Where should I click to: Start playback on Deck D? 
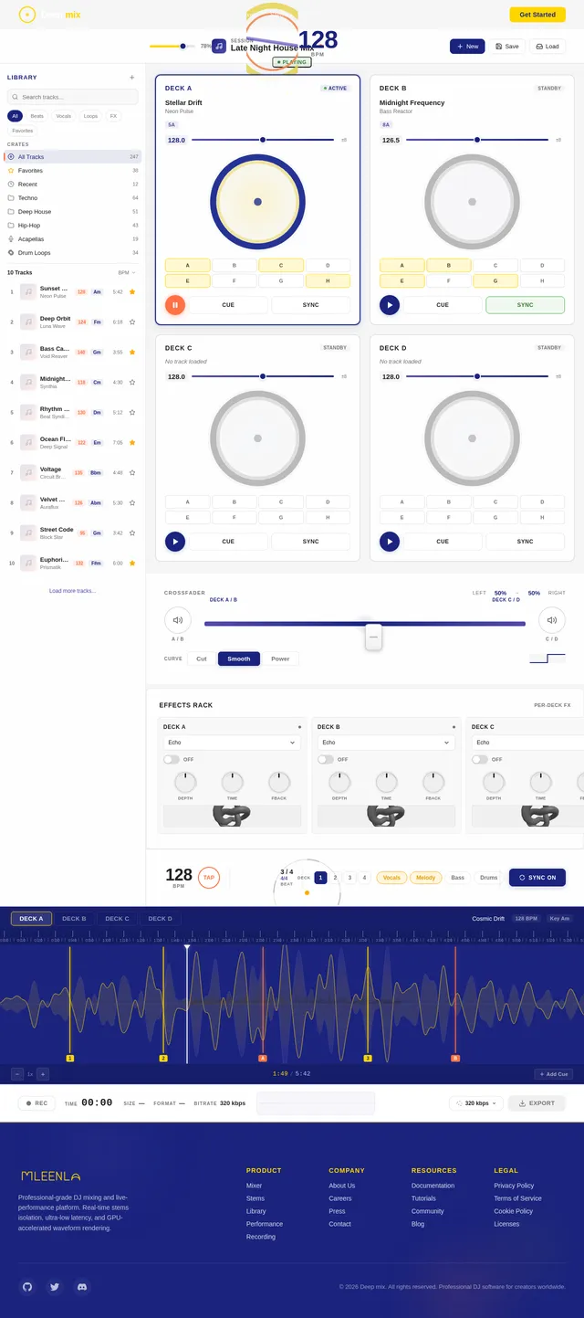click(x=390, y=542)
